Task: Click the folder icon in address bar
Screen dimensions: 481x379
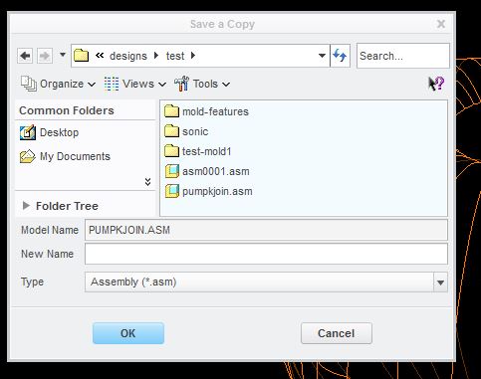Action: pos(81,56)
